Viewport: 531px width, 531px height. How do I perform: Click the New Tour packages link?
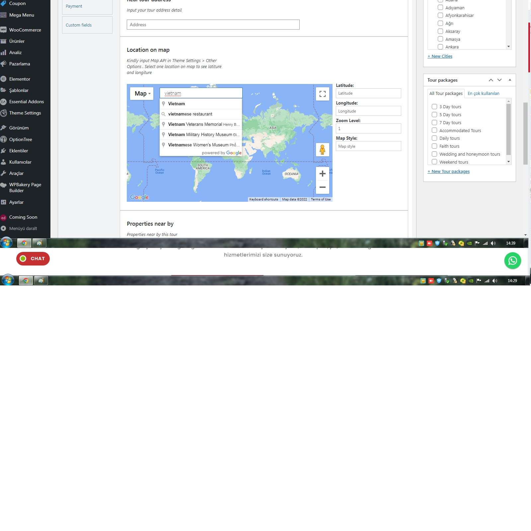[x=448, y=172]
